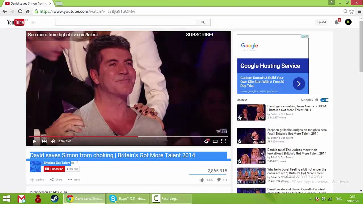Like the video with thumbs up
This screenshot has height=204, width=363.
202,180
